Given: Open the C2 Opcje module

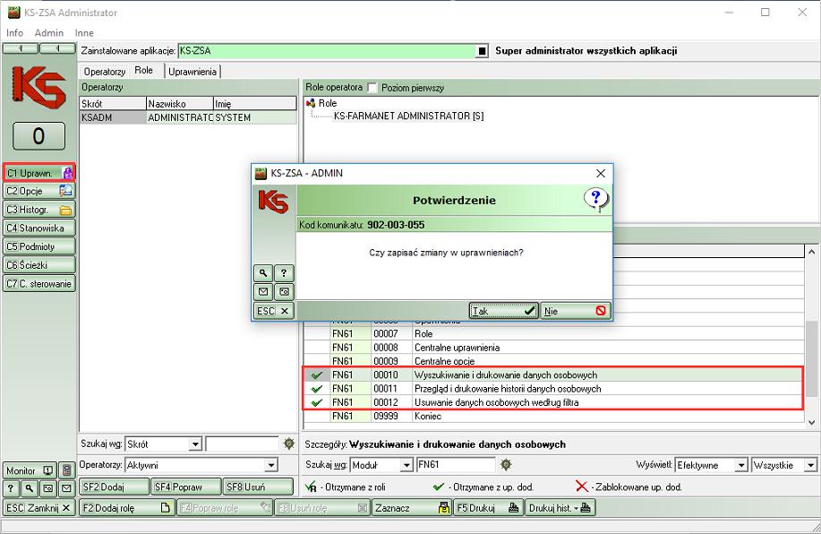Looking at the screenshot, I should pyautogui.click(x=39, y=191).
